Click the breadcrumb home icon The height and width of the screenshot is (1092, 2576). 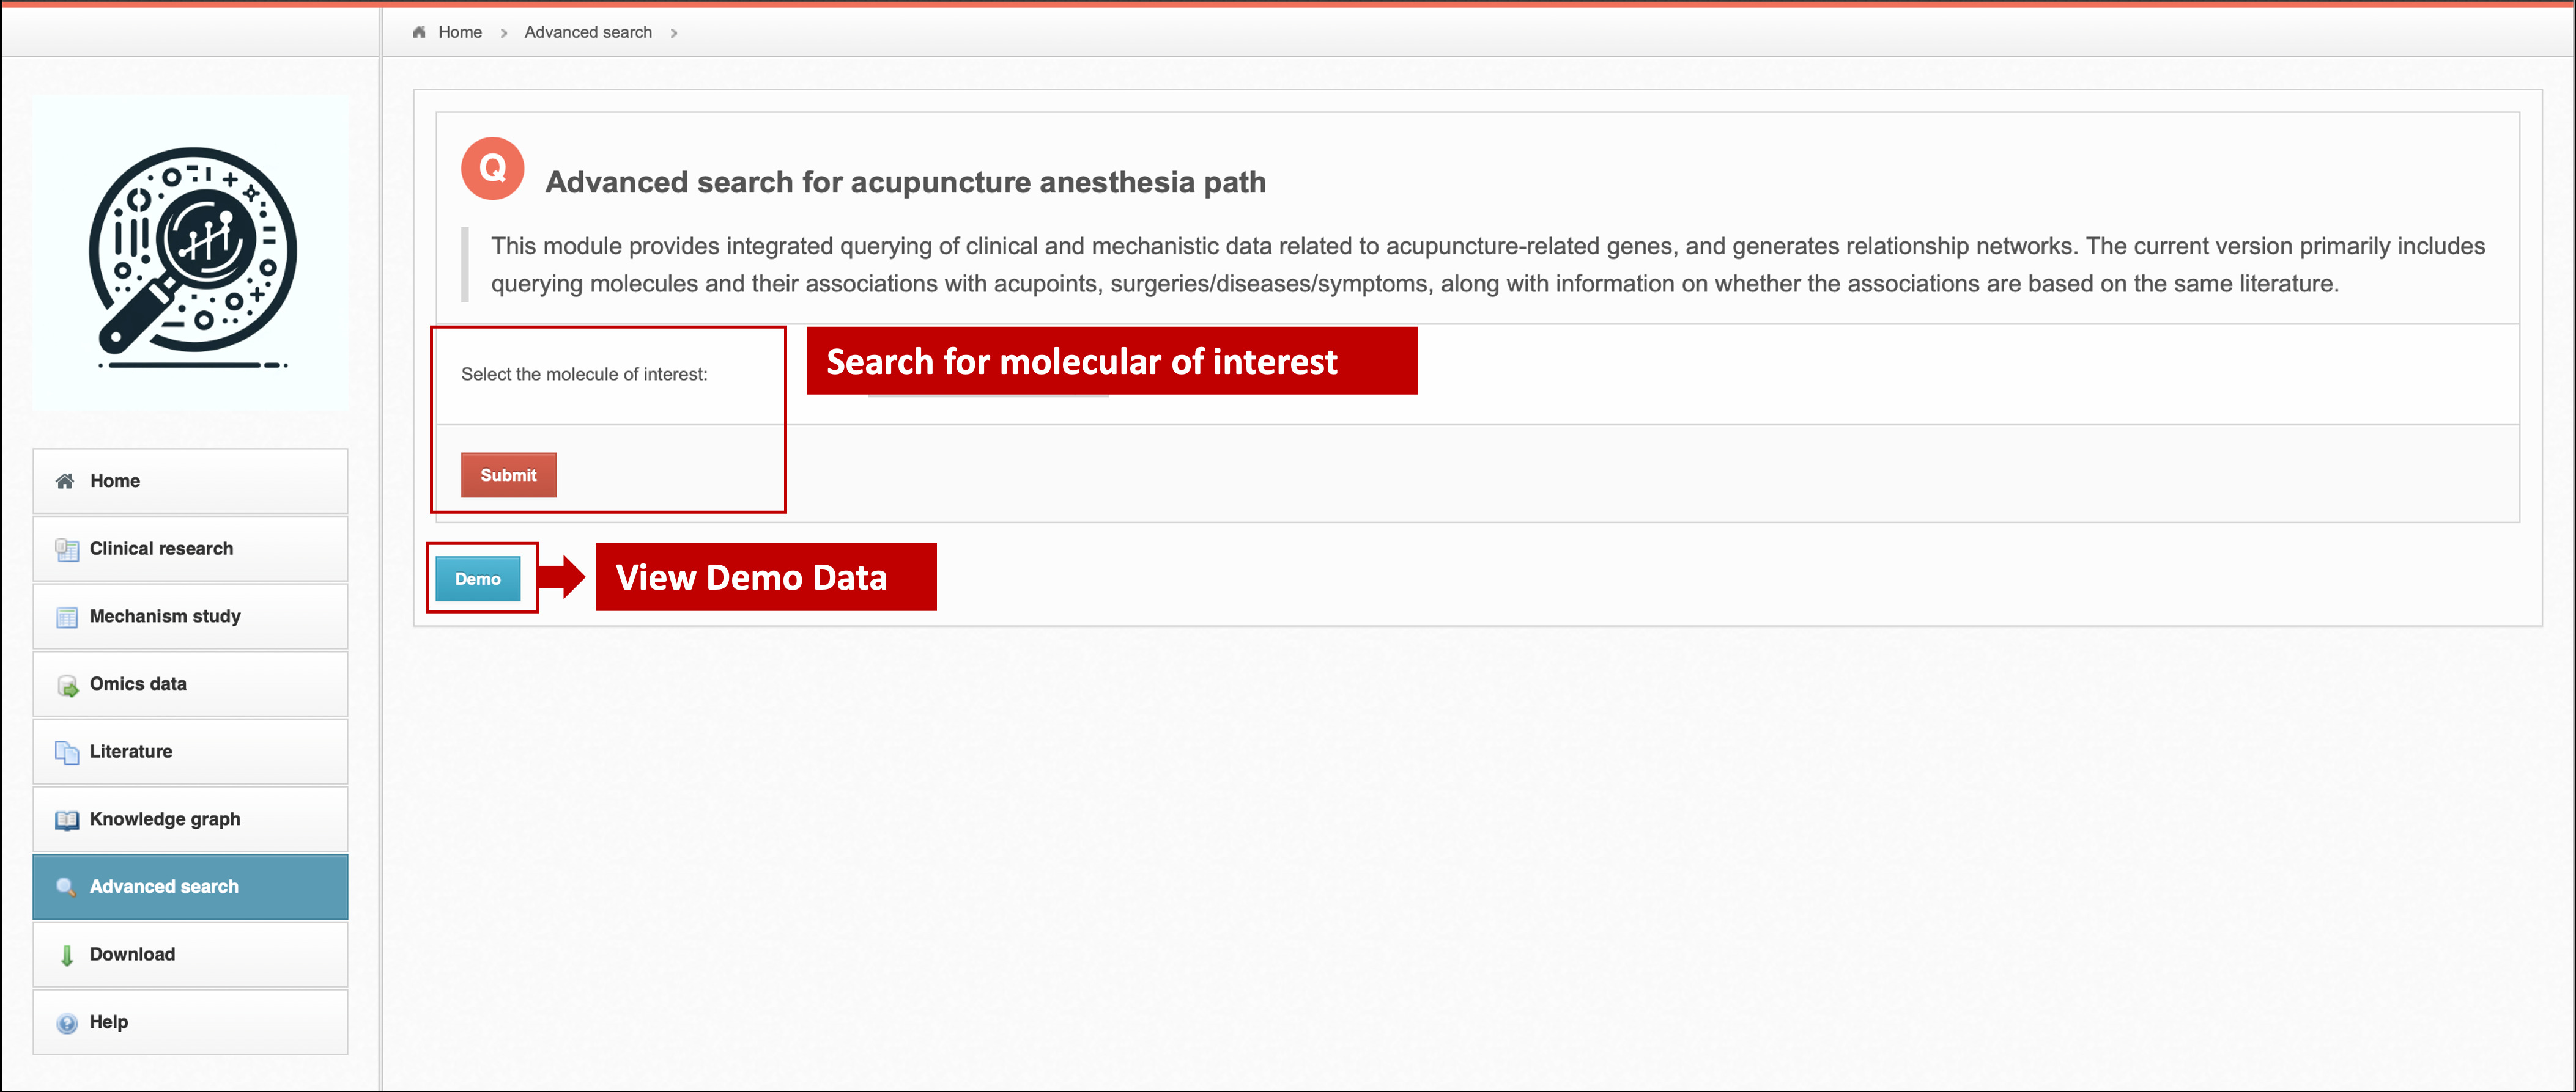coord(419,32)
